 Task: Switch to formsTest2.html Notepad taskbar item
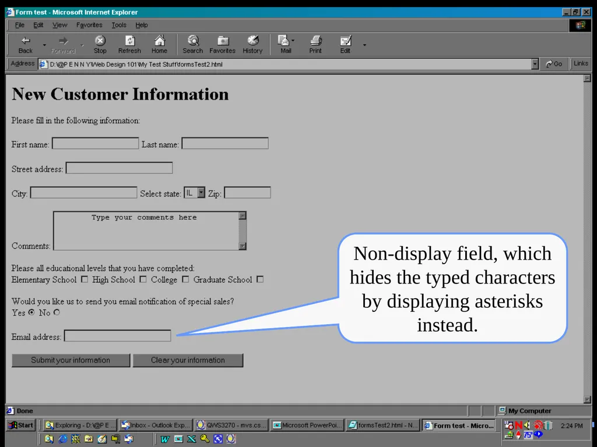pyautogui.click(x=383, y=425)
